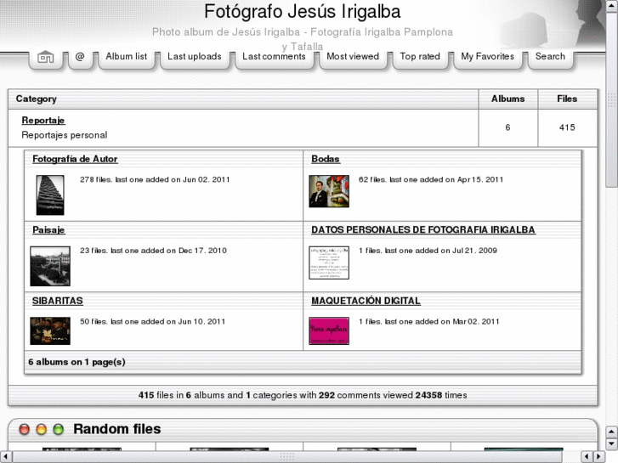Open the Album list tab
The width and height of the screenshot is (618, 463).
point(126,57)
